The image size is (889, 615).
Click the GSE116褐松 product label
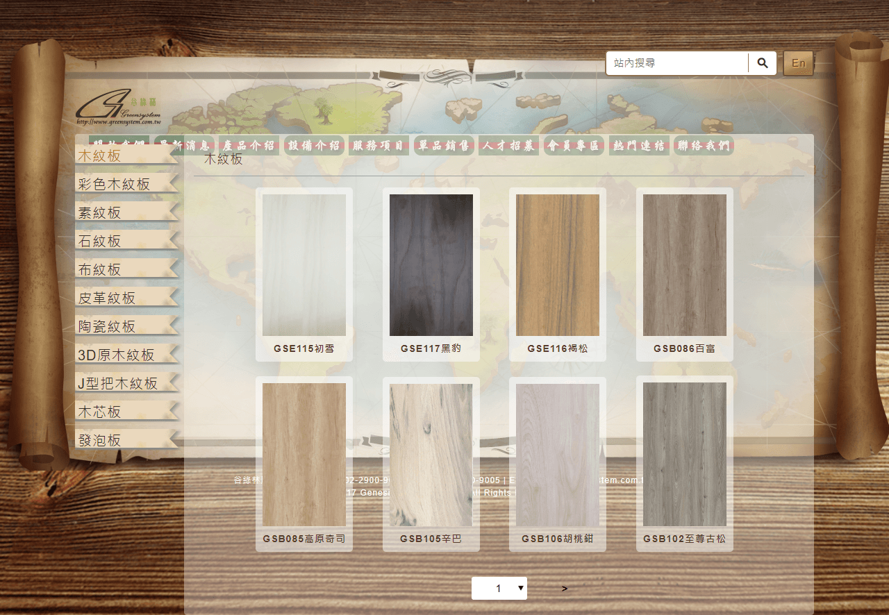[x=558, y=348]
